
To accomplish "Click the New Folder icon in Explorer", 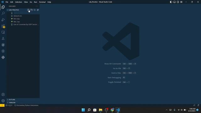I will point(31,10).
